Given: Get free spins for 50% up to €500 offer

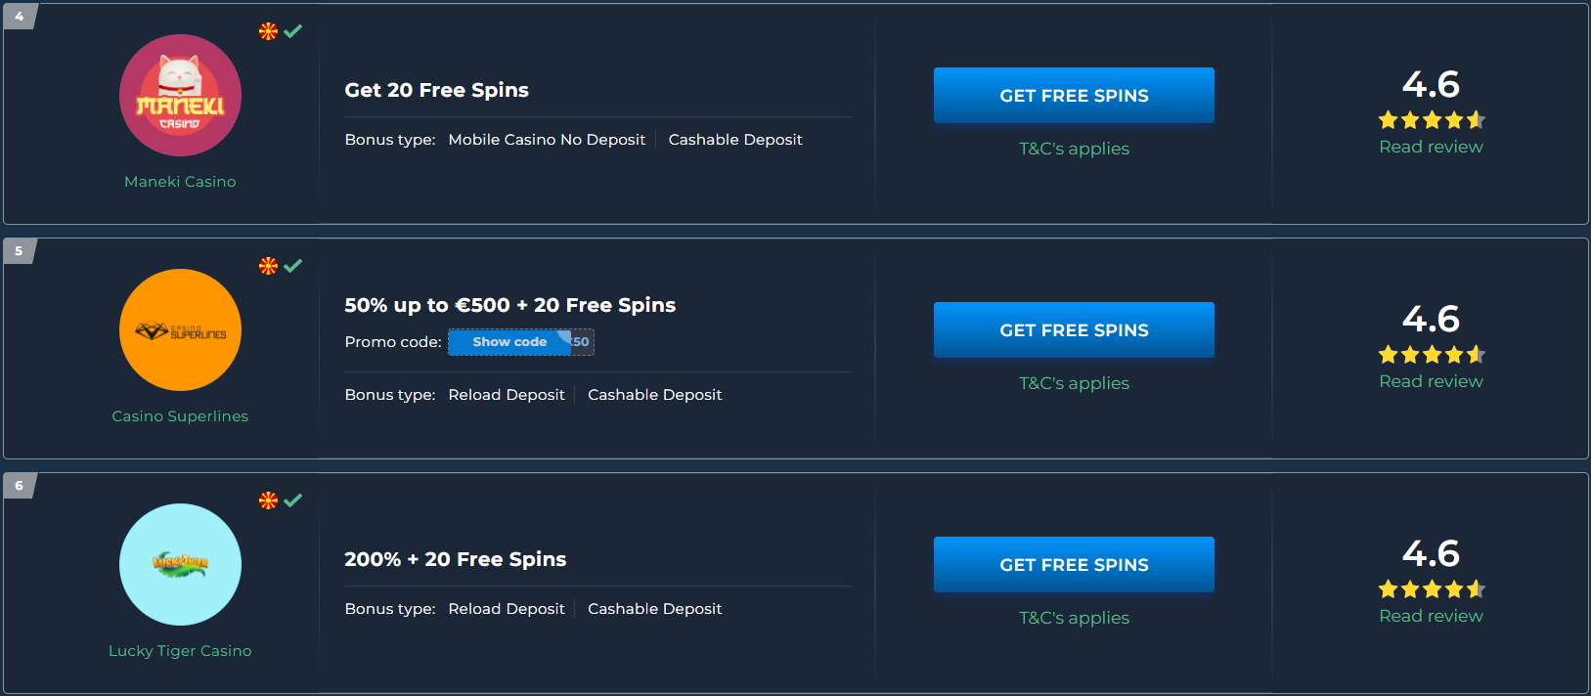Looking at the screenshot, I should pos(1074,330).
